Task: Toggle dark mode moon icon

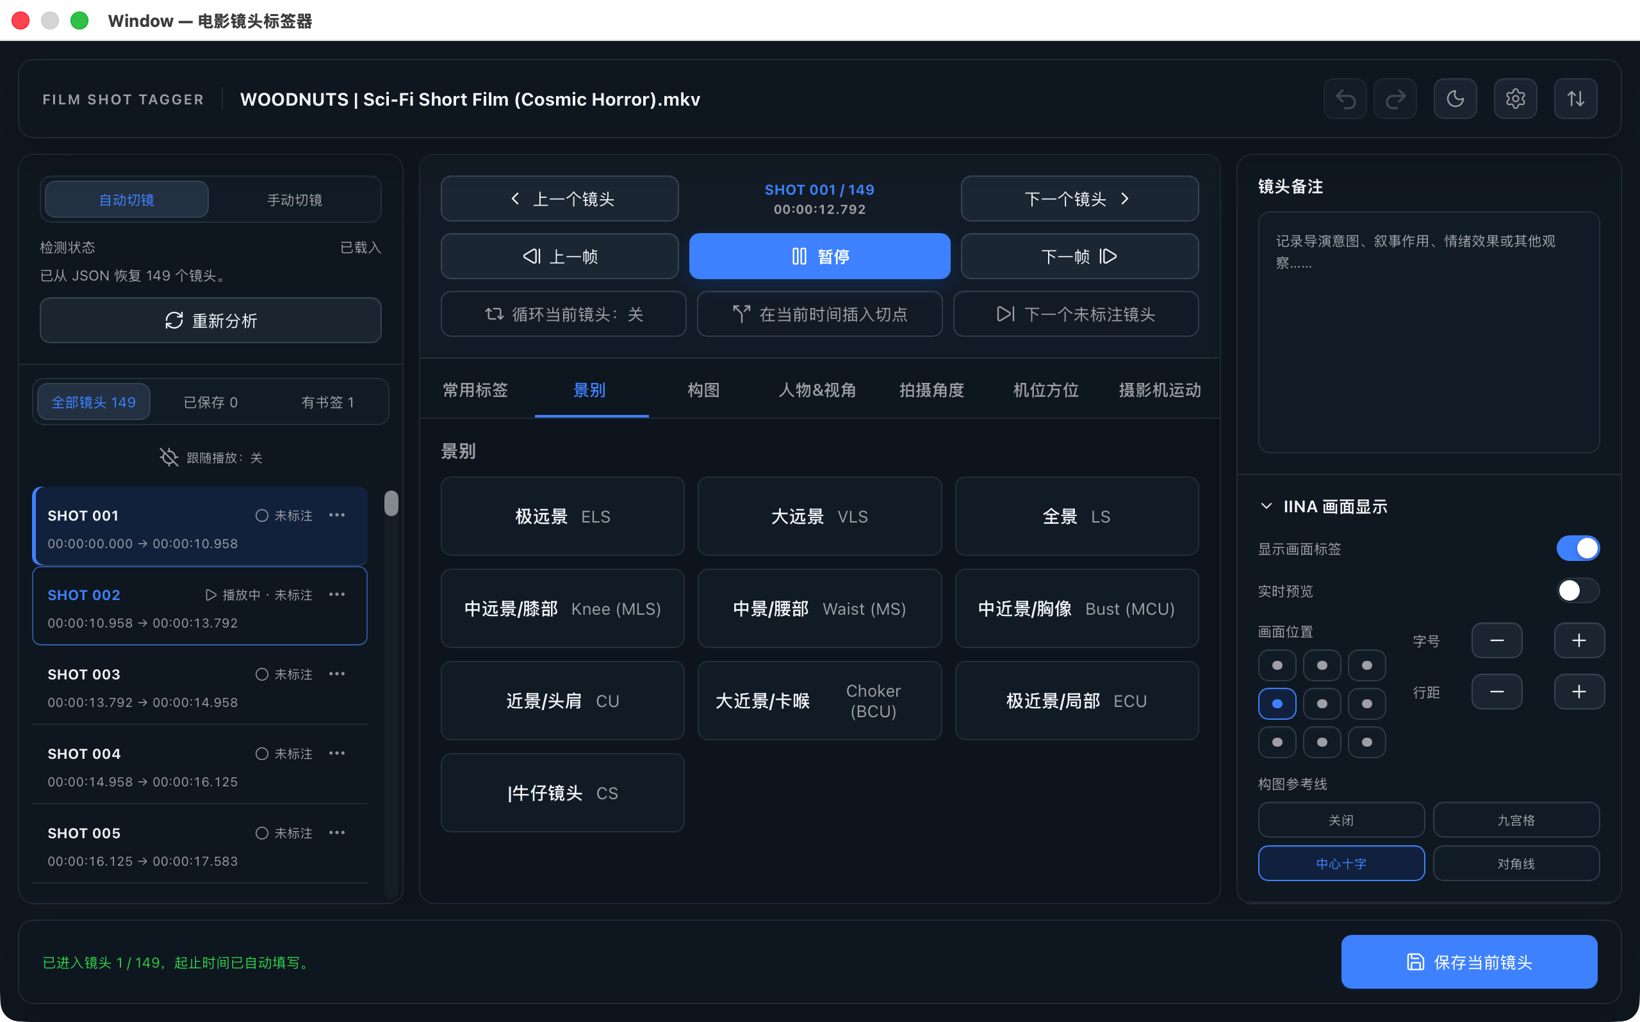Action: 1455,99
